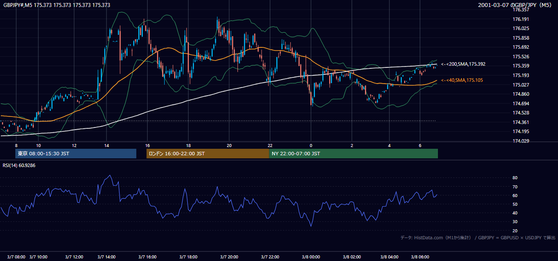Click the hour label 10 under price chart
This screenshot has width=558, height=261.
(38, 145)
